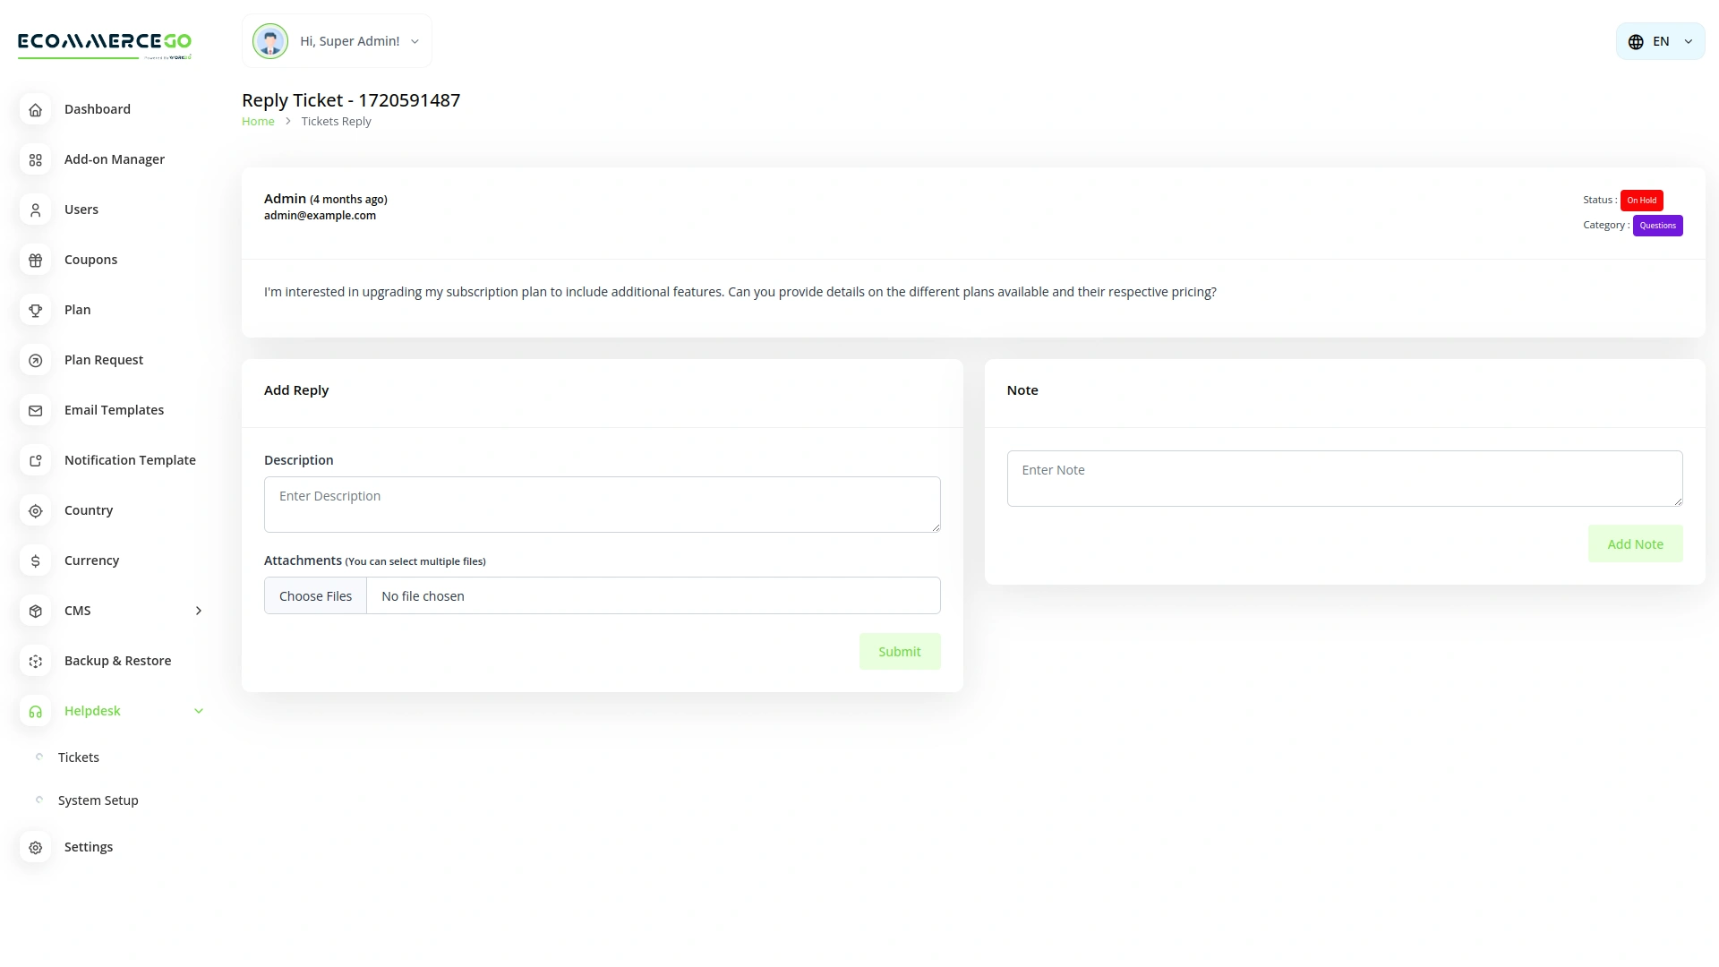Select the Email Templates envelope icon

point(35,410)
